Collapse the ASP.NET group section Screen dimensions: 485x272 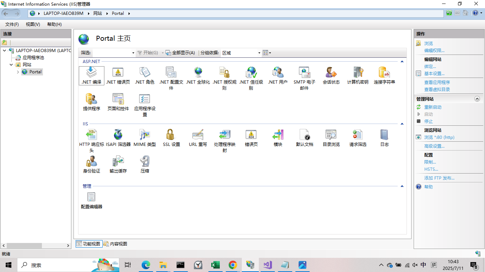(x=402, y=62)
